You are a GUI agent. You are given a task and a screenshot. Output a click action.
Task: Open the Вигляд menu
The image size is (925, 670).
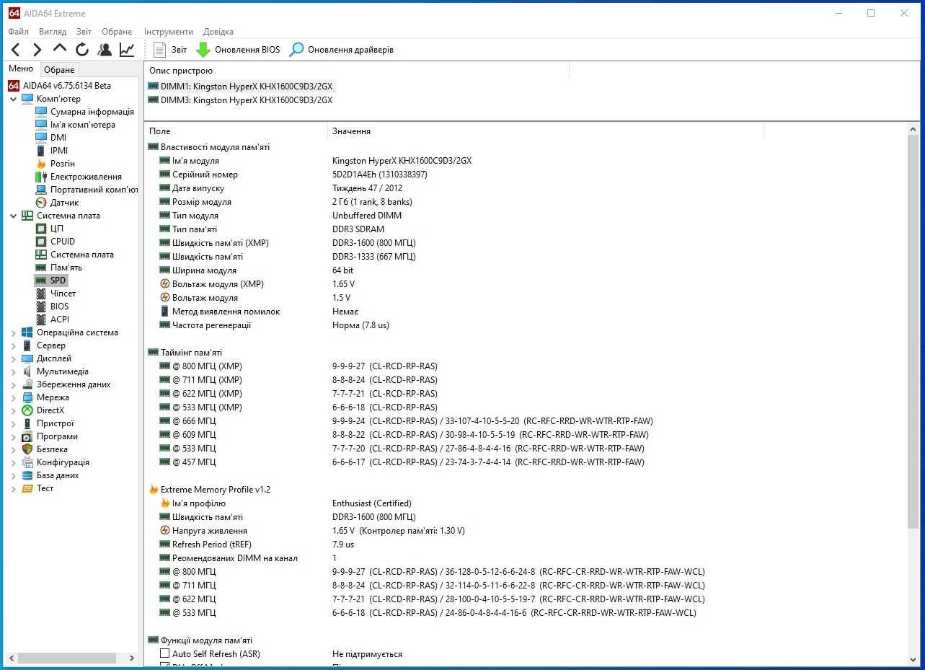53,32
